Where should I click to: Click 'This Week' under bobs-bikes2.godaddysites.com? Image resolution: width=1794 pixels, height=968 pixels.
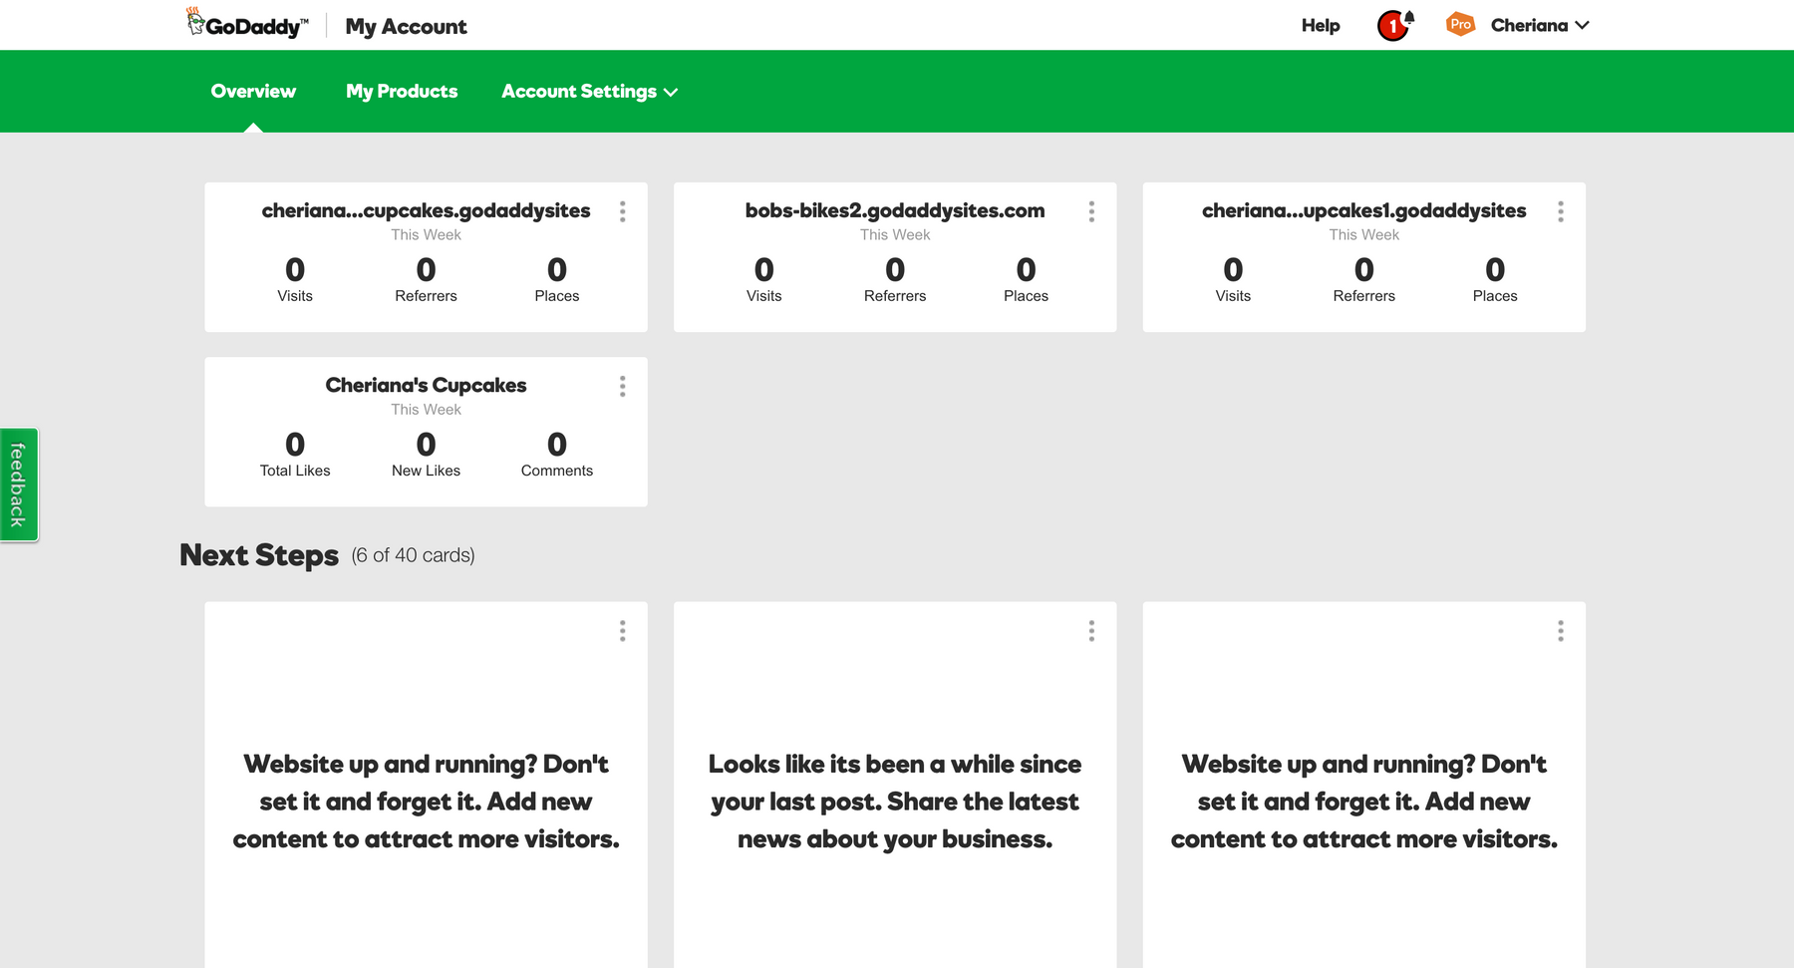coord(895,235)
